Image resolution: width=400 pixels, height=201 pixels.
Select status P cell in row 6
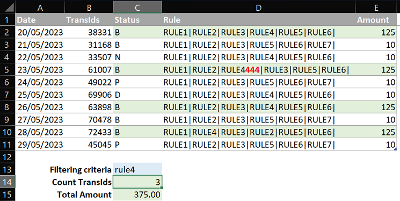tap(137, 82)
